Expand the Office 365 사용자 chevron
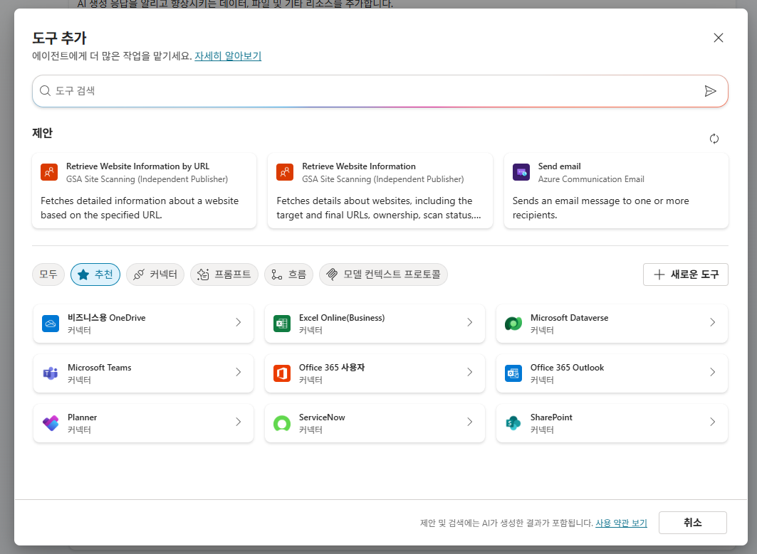 (470, 372)
